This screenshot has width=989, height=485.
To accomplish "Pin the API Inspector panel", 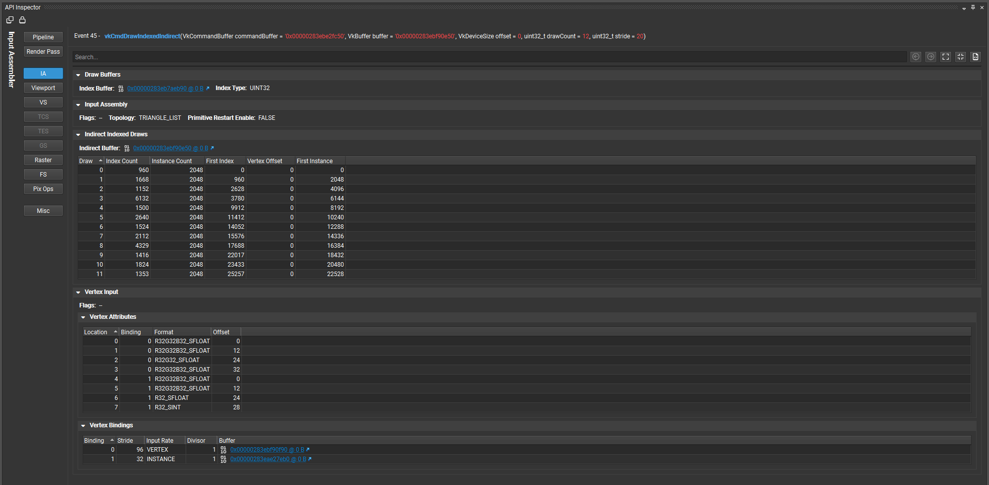I will click(x=973, y=7).
